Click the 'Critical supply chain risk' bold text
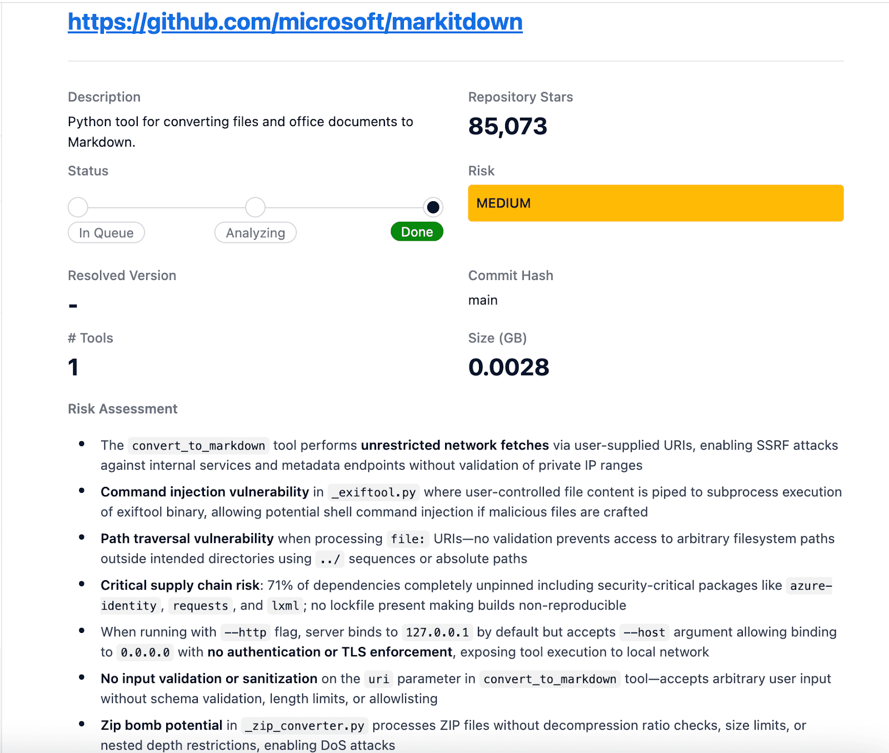This screenshot has width=889, height=753. (x=180, y=585)
